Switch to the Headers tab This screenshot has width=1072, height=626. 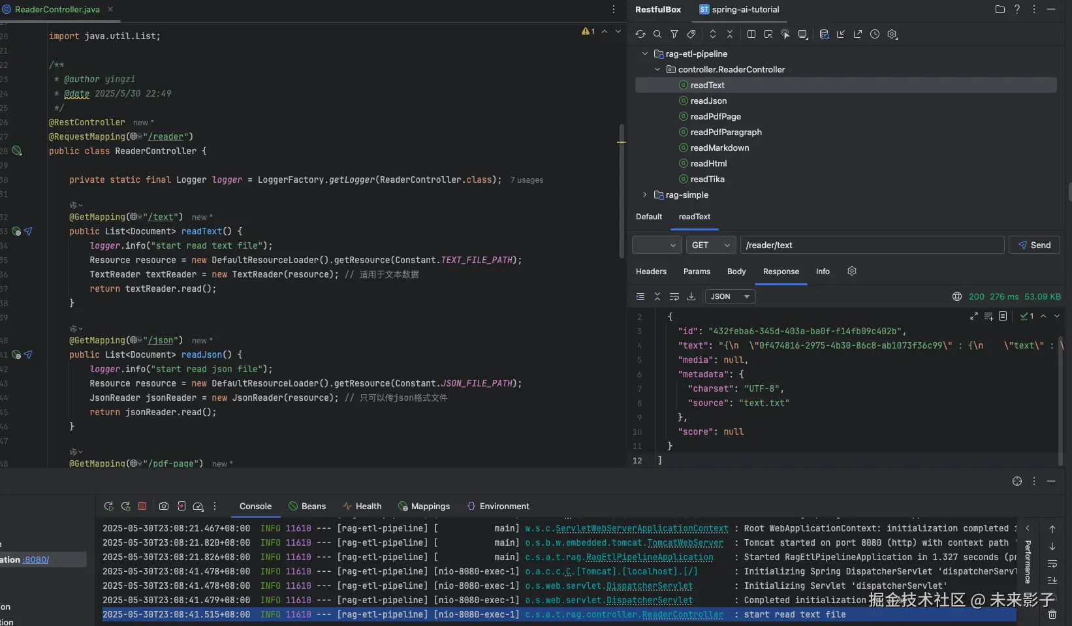tap(651, 272)
